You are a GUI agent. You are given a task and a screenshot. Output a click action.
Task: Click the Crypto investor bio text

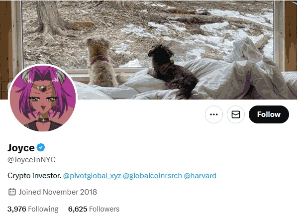point(34,176)
